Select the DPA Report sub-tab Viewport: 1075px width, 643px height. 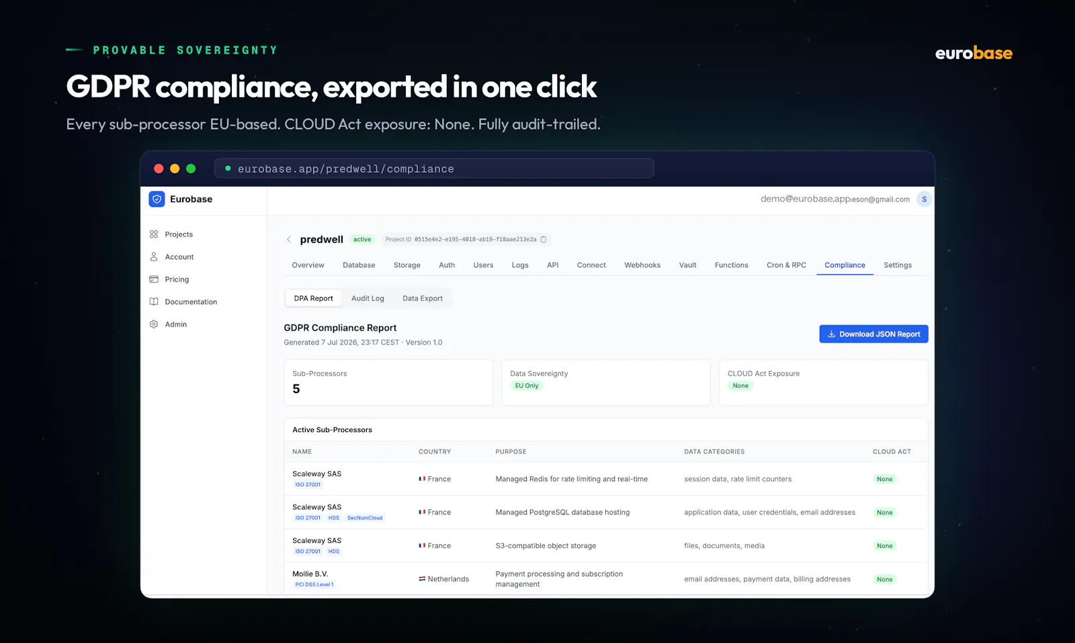(x=313, y=298)
